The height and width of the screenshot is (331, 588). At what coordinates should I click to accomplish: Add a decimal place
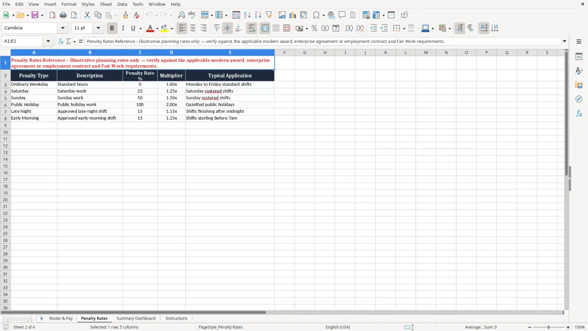[x=349, y=28]
